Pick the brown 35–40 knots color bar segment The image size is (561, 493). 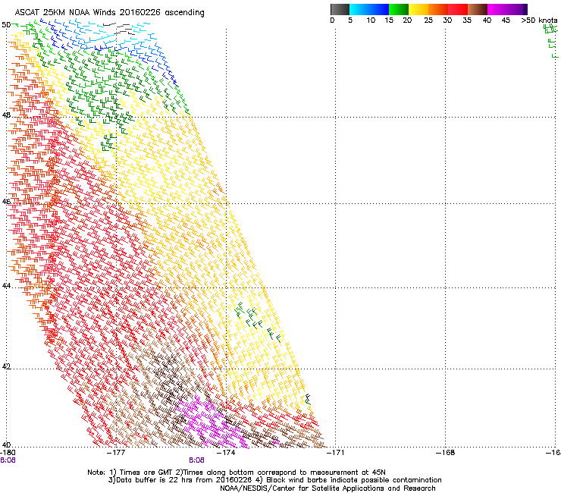pyautogui.click(x=478, y=9)
